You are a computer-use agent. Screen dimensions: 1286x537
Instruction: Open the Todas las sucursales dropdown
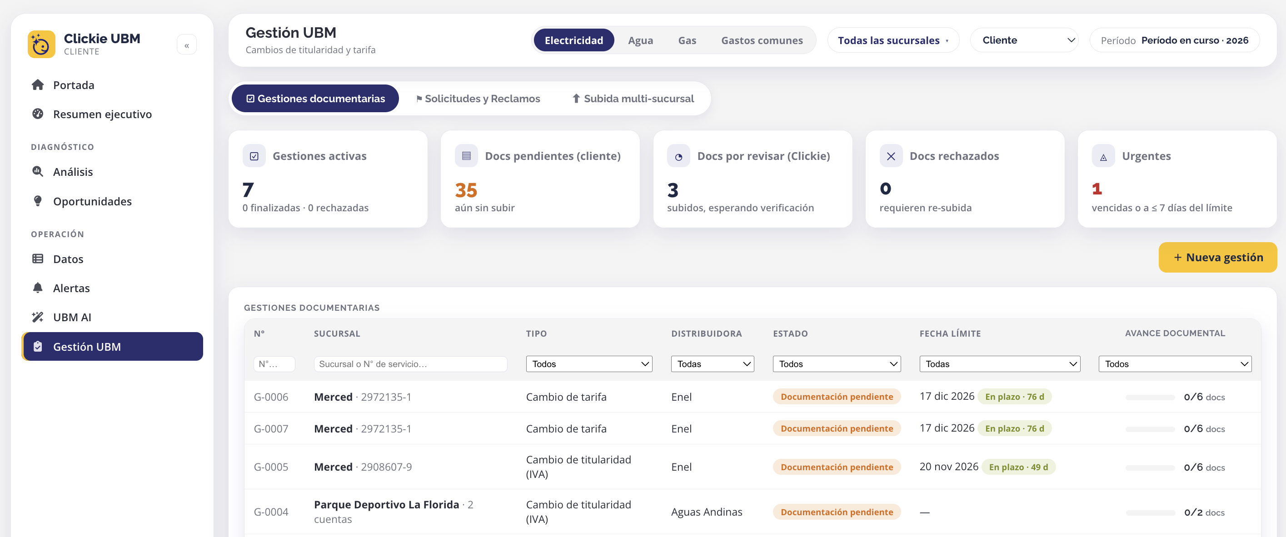(892, 40)
